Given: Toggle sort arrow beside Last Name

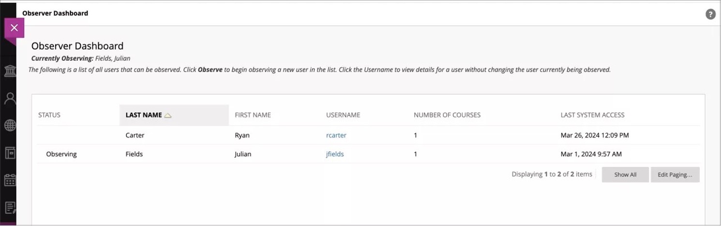Looking at the screenshot, I should click(168, 115).
